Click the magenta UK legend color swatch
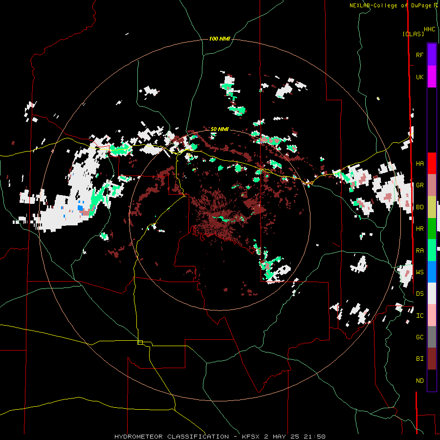This screenshot has height=440, width=440. point(432,77)
